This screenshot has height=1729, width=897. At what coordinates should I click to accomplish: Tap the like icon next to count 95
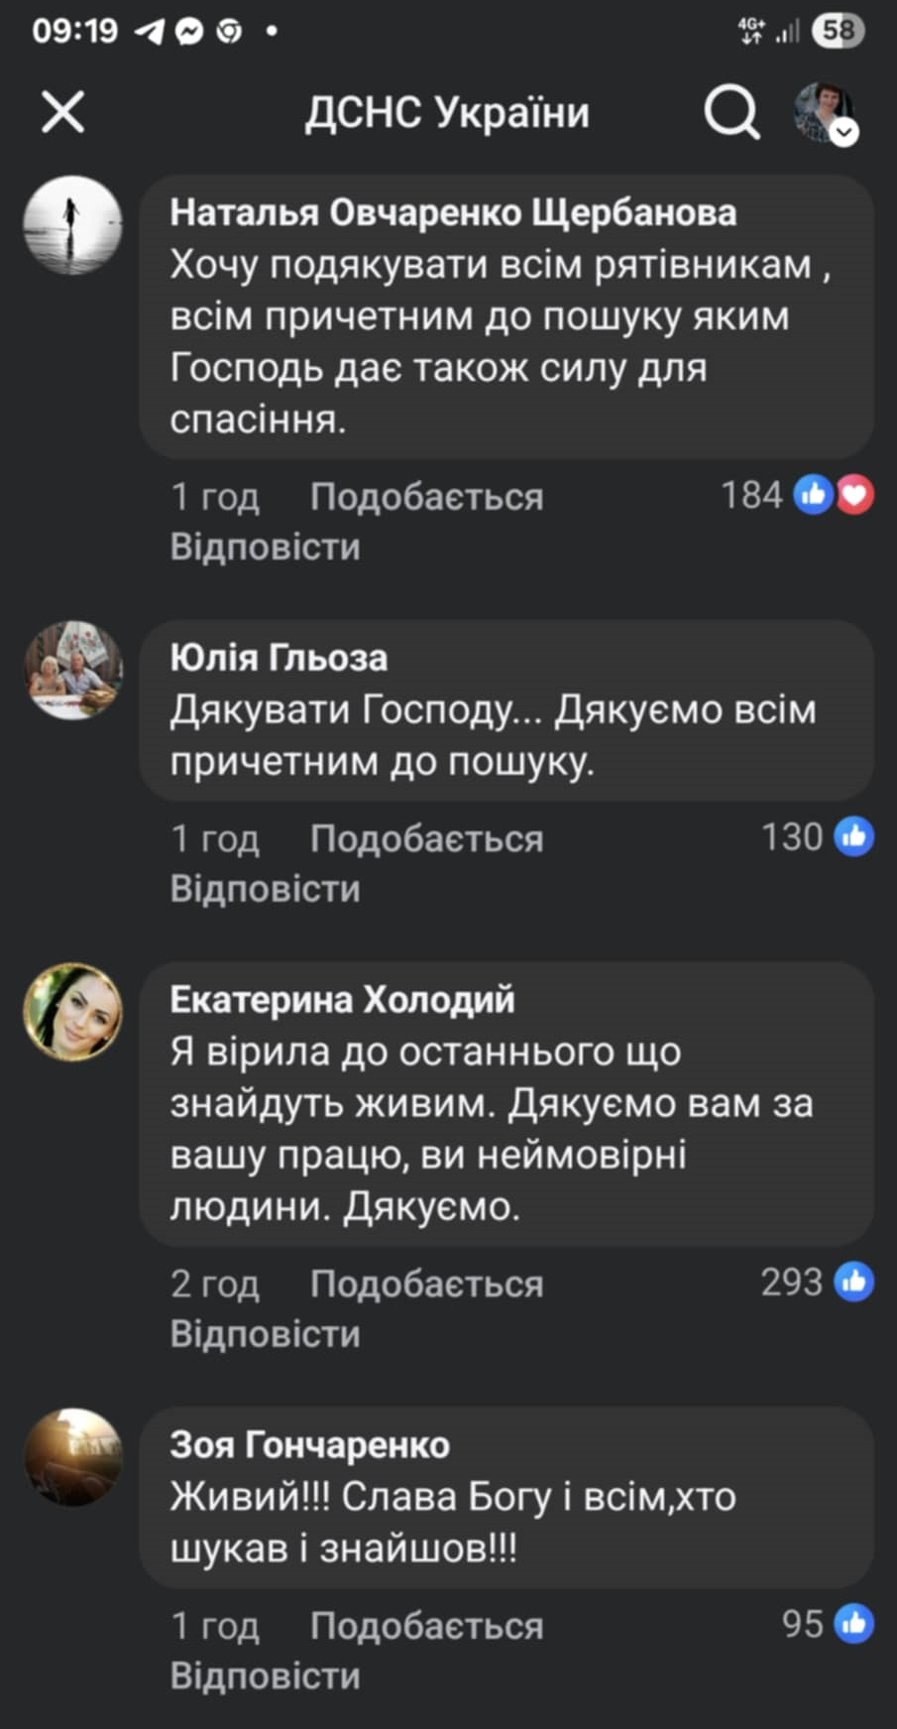tap(854, 1624)
